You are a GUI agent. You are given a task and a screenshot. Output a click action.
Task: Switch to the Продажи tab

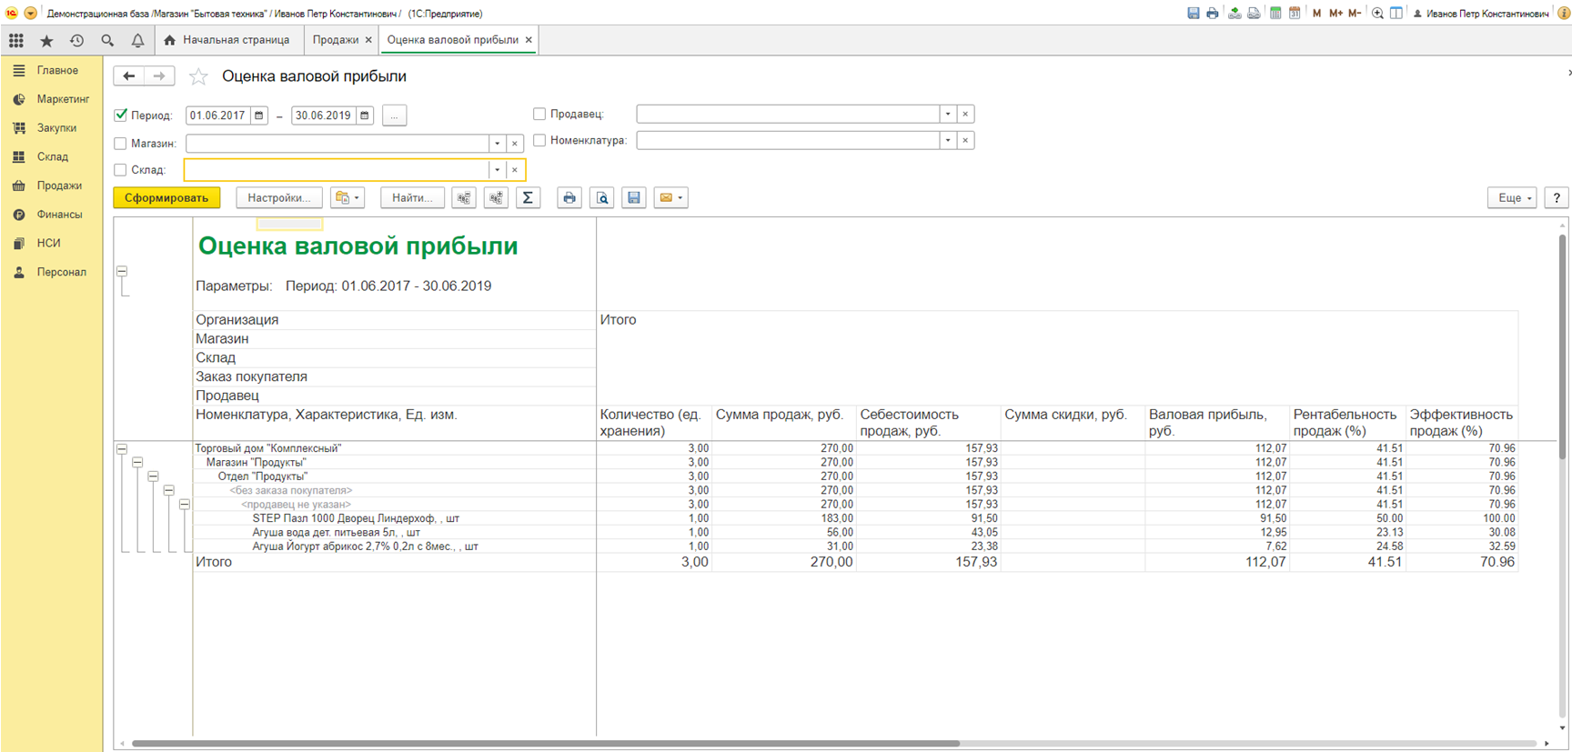coord(336,40)
